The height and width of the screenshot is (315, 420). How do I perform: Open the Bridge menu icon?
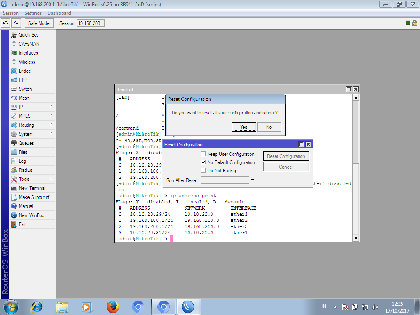(14, 71)
